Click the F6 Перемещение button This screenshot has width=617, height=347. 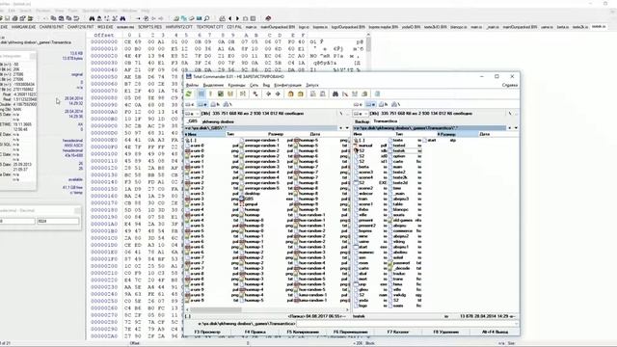351,332
